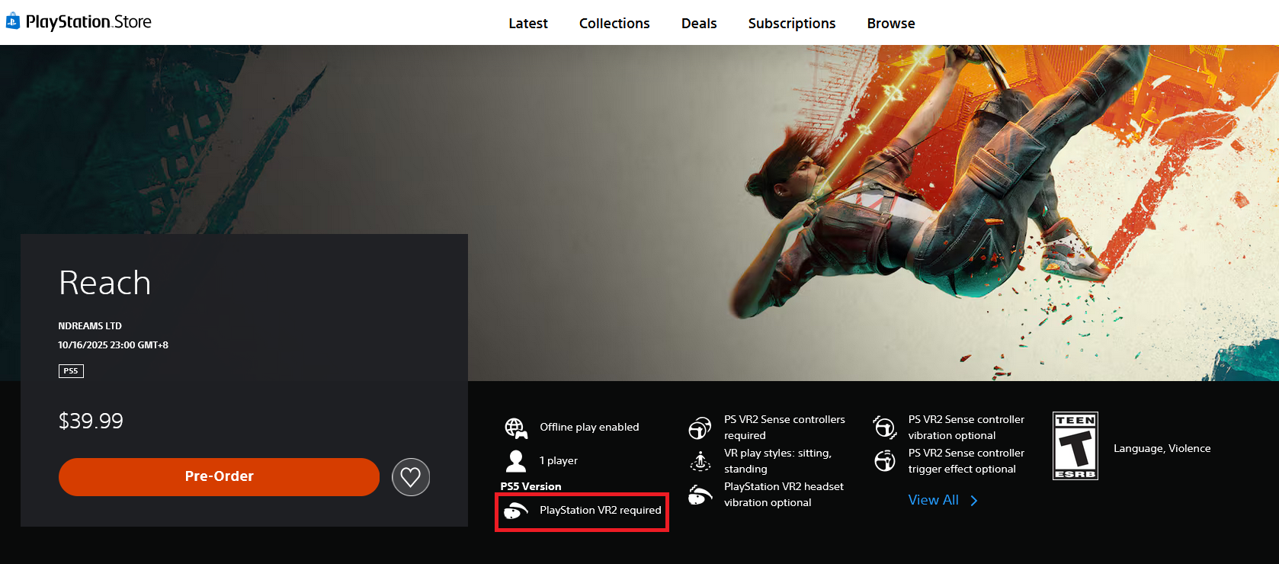This screenshot has height=564, width=1279.
Task: Click the Sense controller trigger effect icon
Action: [885, 461]
